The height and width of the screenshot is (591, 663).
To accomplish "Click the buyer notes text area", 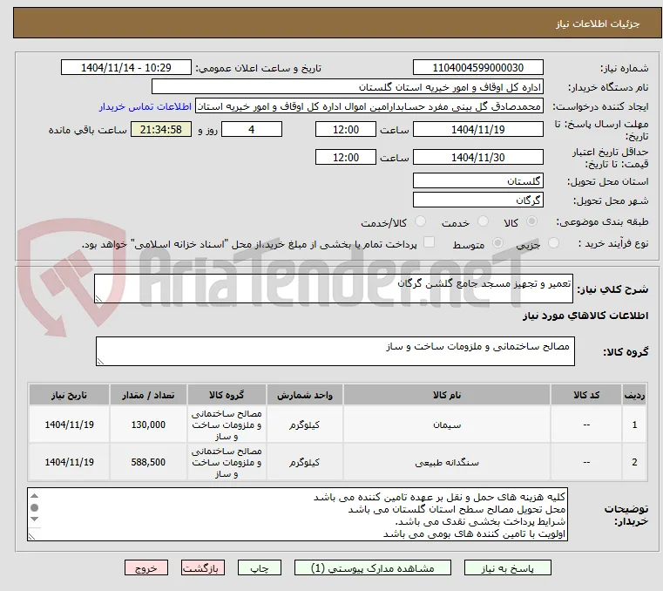I will pos(297,514).
